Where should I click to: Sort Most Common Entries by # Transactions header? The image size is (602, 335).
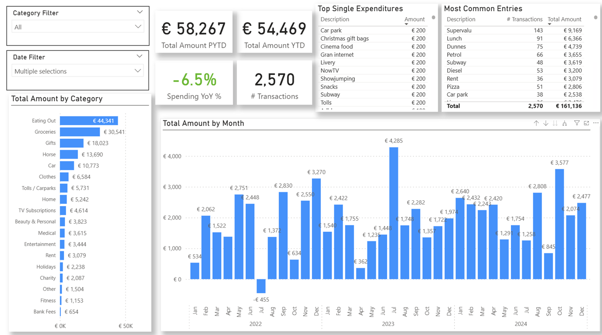click(x=524, y=19)
